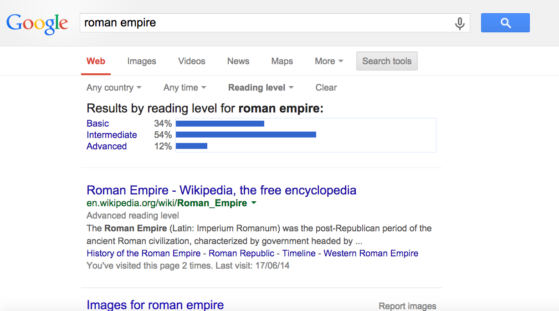Focus the search box containing roman empire
Screen dimensions: 559x311
(x=264, y=23)
